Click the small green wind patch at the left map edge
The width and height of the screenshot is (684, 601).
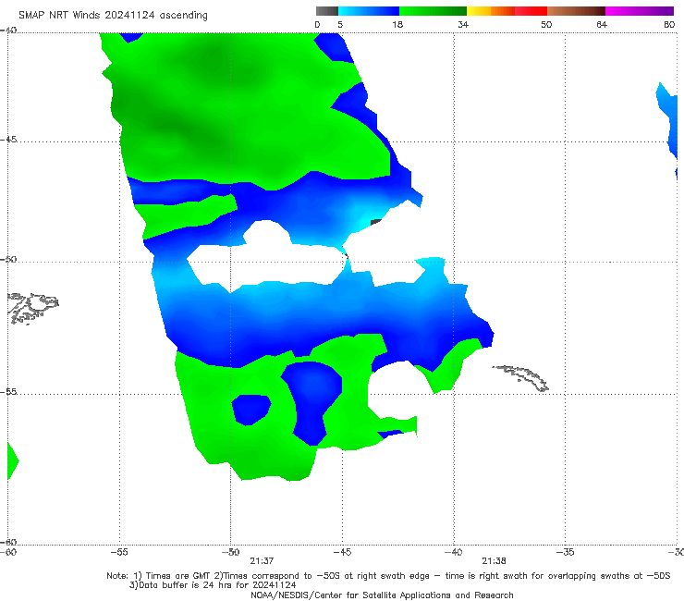click(x=13, y=460)
